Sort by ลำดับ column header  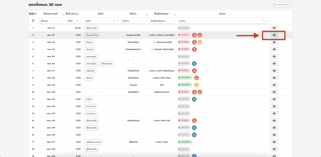pos(33,14)
